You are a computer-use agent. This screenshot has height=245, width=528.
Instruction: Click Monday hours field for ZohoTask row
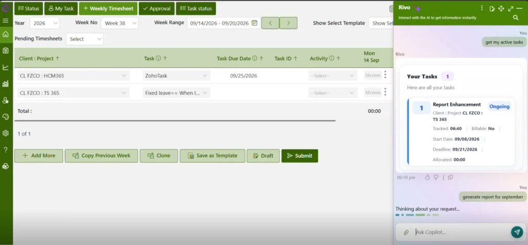[x=373, y=75]
